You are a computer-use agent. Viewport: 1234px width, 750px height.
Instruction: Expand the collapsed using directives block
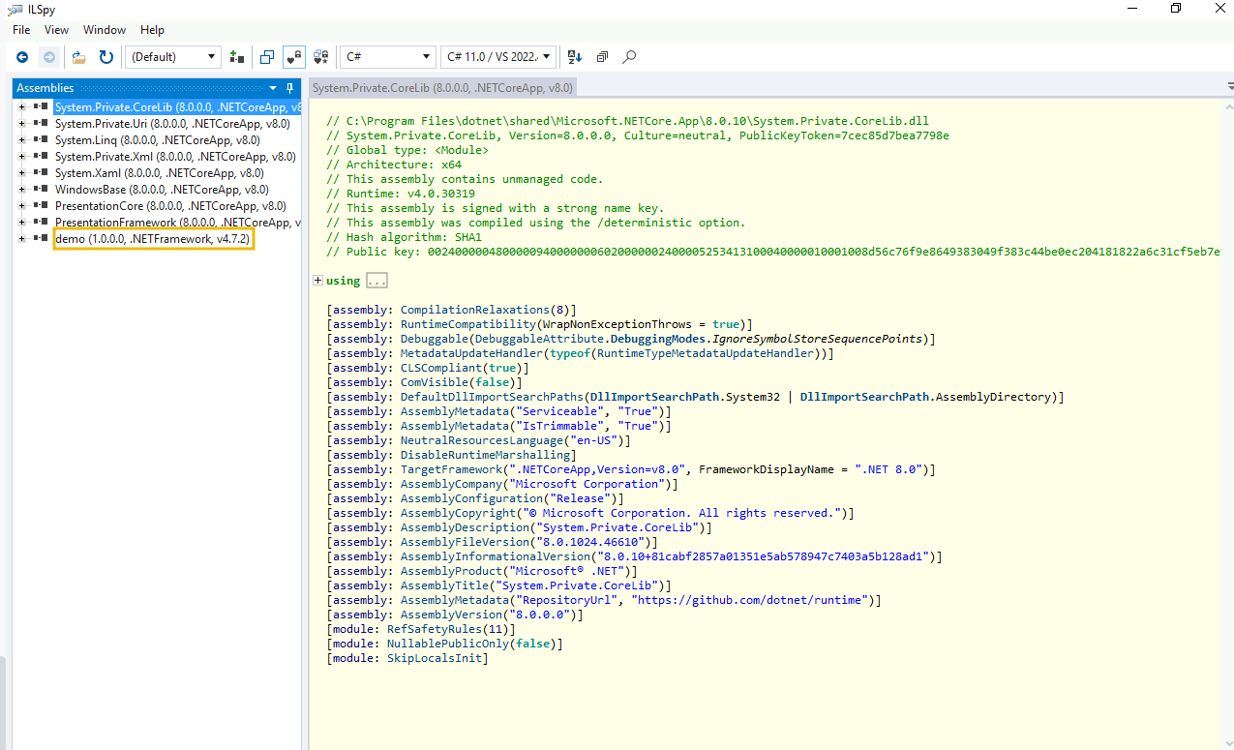pyautogui.click(x=317, y=281)
